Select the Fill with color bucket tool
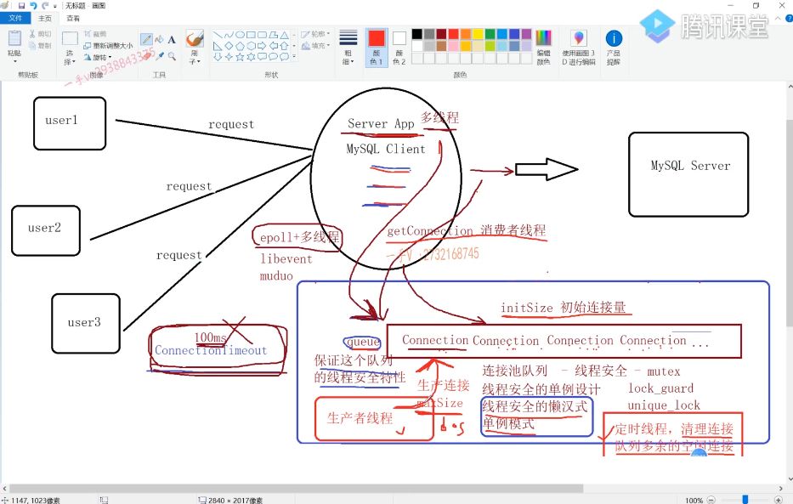793x504 pixels. tap(159, 39)
